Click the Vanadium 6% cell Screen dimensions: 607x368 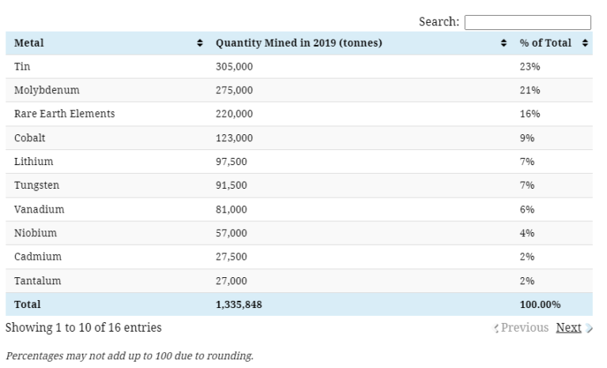coord(527,209)
